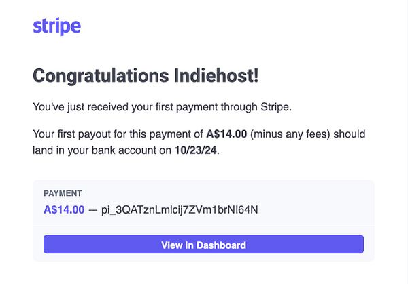The height and width of the screenshot is (284, 408).
Task: Open the purple A$14.00 payment link
Action: coord(64,210)
